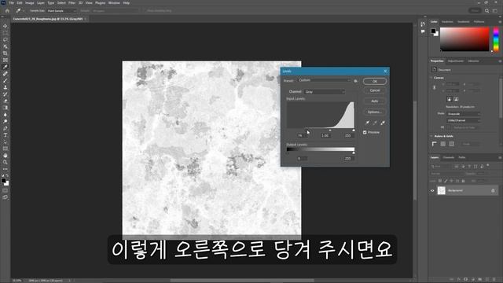The height and width of the screenshot is (283, 503).
Task: Select the Zoom tool
Action: click(x=6, y=163)
